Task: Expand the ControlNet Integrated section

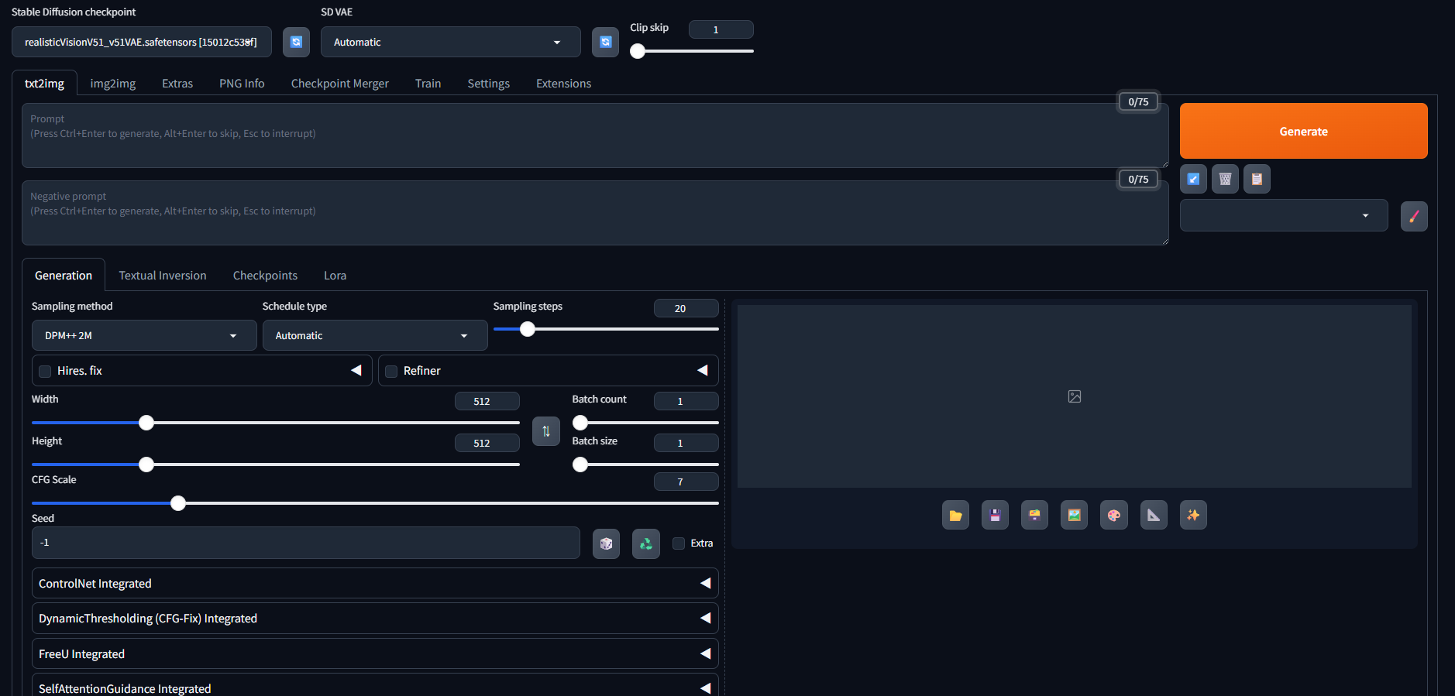Action: (x=374, y=583)
